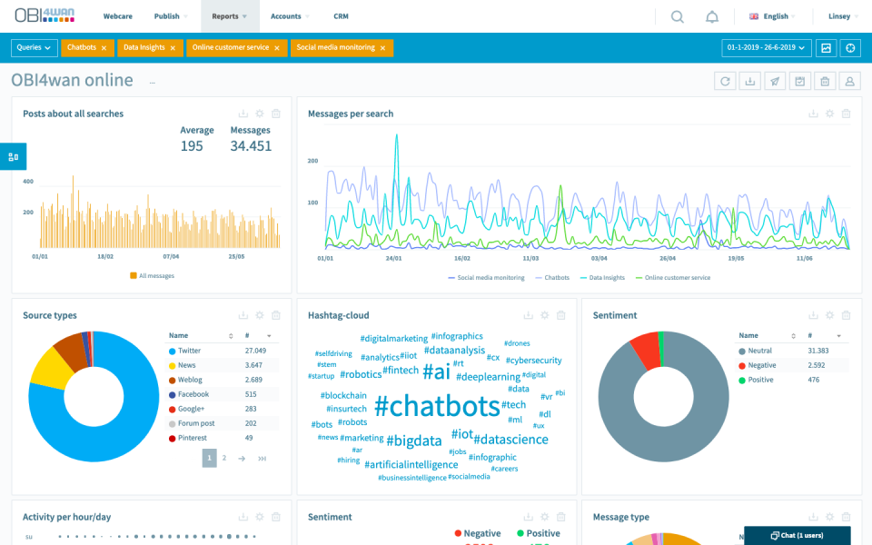872x545 pixels.
Task: Open the schedule calendar icon on dashboard toolbar
Action: tap(799, 81)
